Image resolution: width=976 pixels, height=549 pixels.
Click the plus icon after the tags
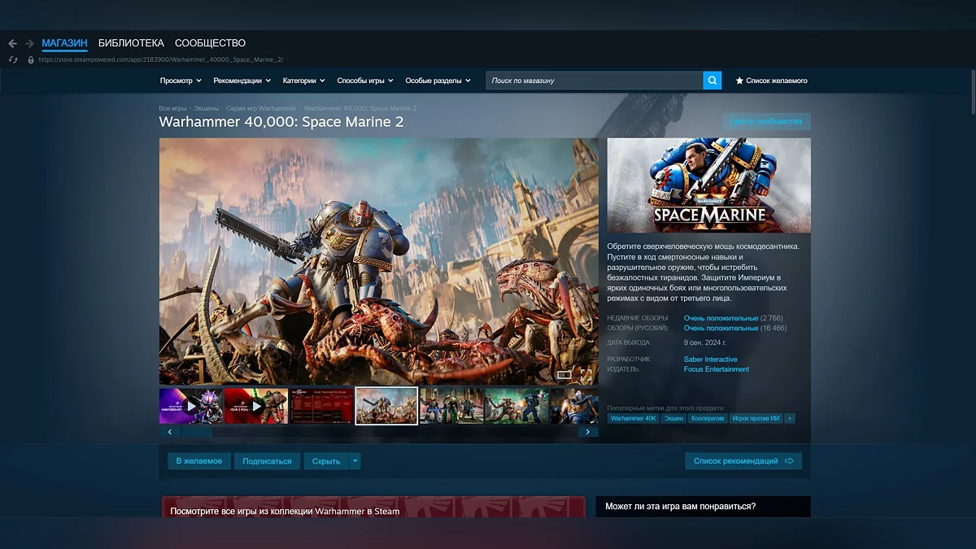click(x=790, y=418)
